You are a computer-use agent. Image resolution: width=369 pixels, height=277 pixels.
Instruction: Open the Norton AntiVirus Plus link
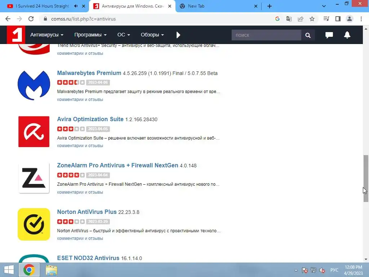[86, 212]
